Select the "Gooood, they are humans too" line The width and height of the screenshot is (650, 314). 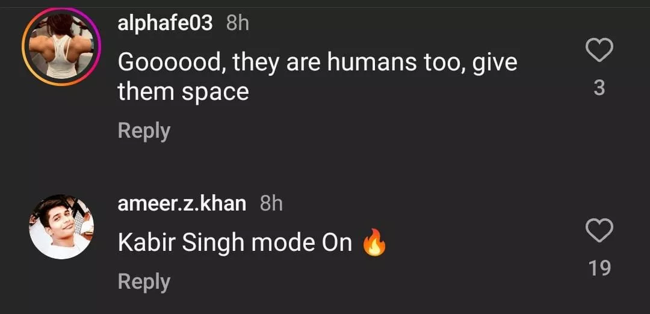click(x=317, y=63)
